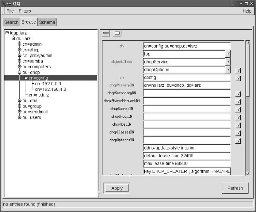Viewport: 256px width, 212px height.
Task: Open the dropdown for objectClass 'top'
Action: [x=228, y=54]
